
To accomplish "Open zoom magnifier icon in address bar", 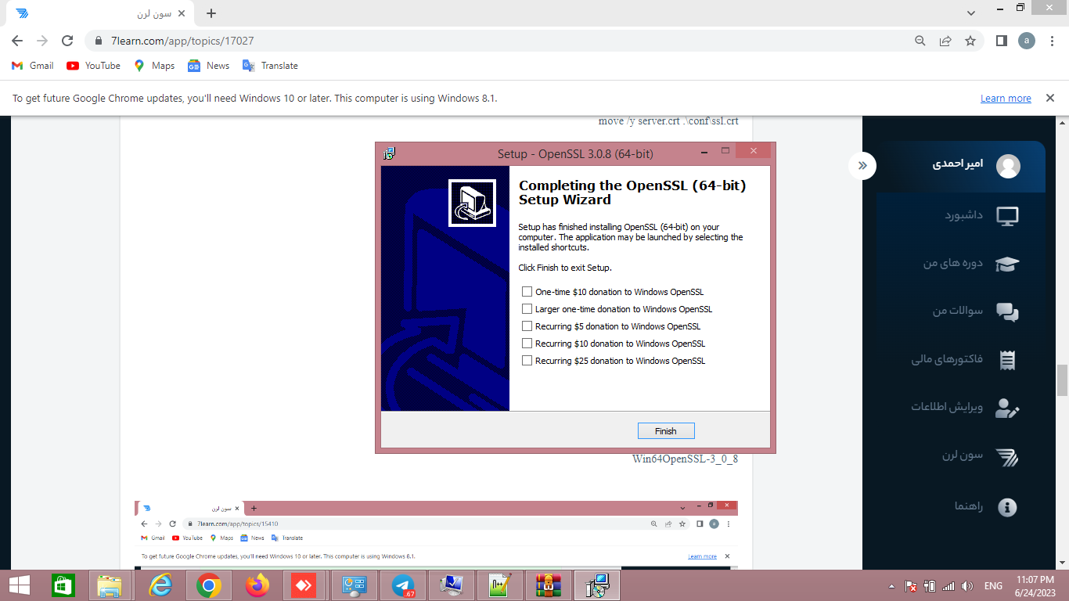I will [920, 41].
